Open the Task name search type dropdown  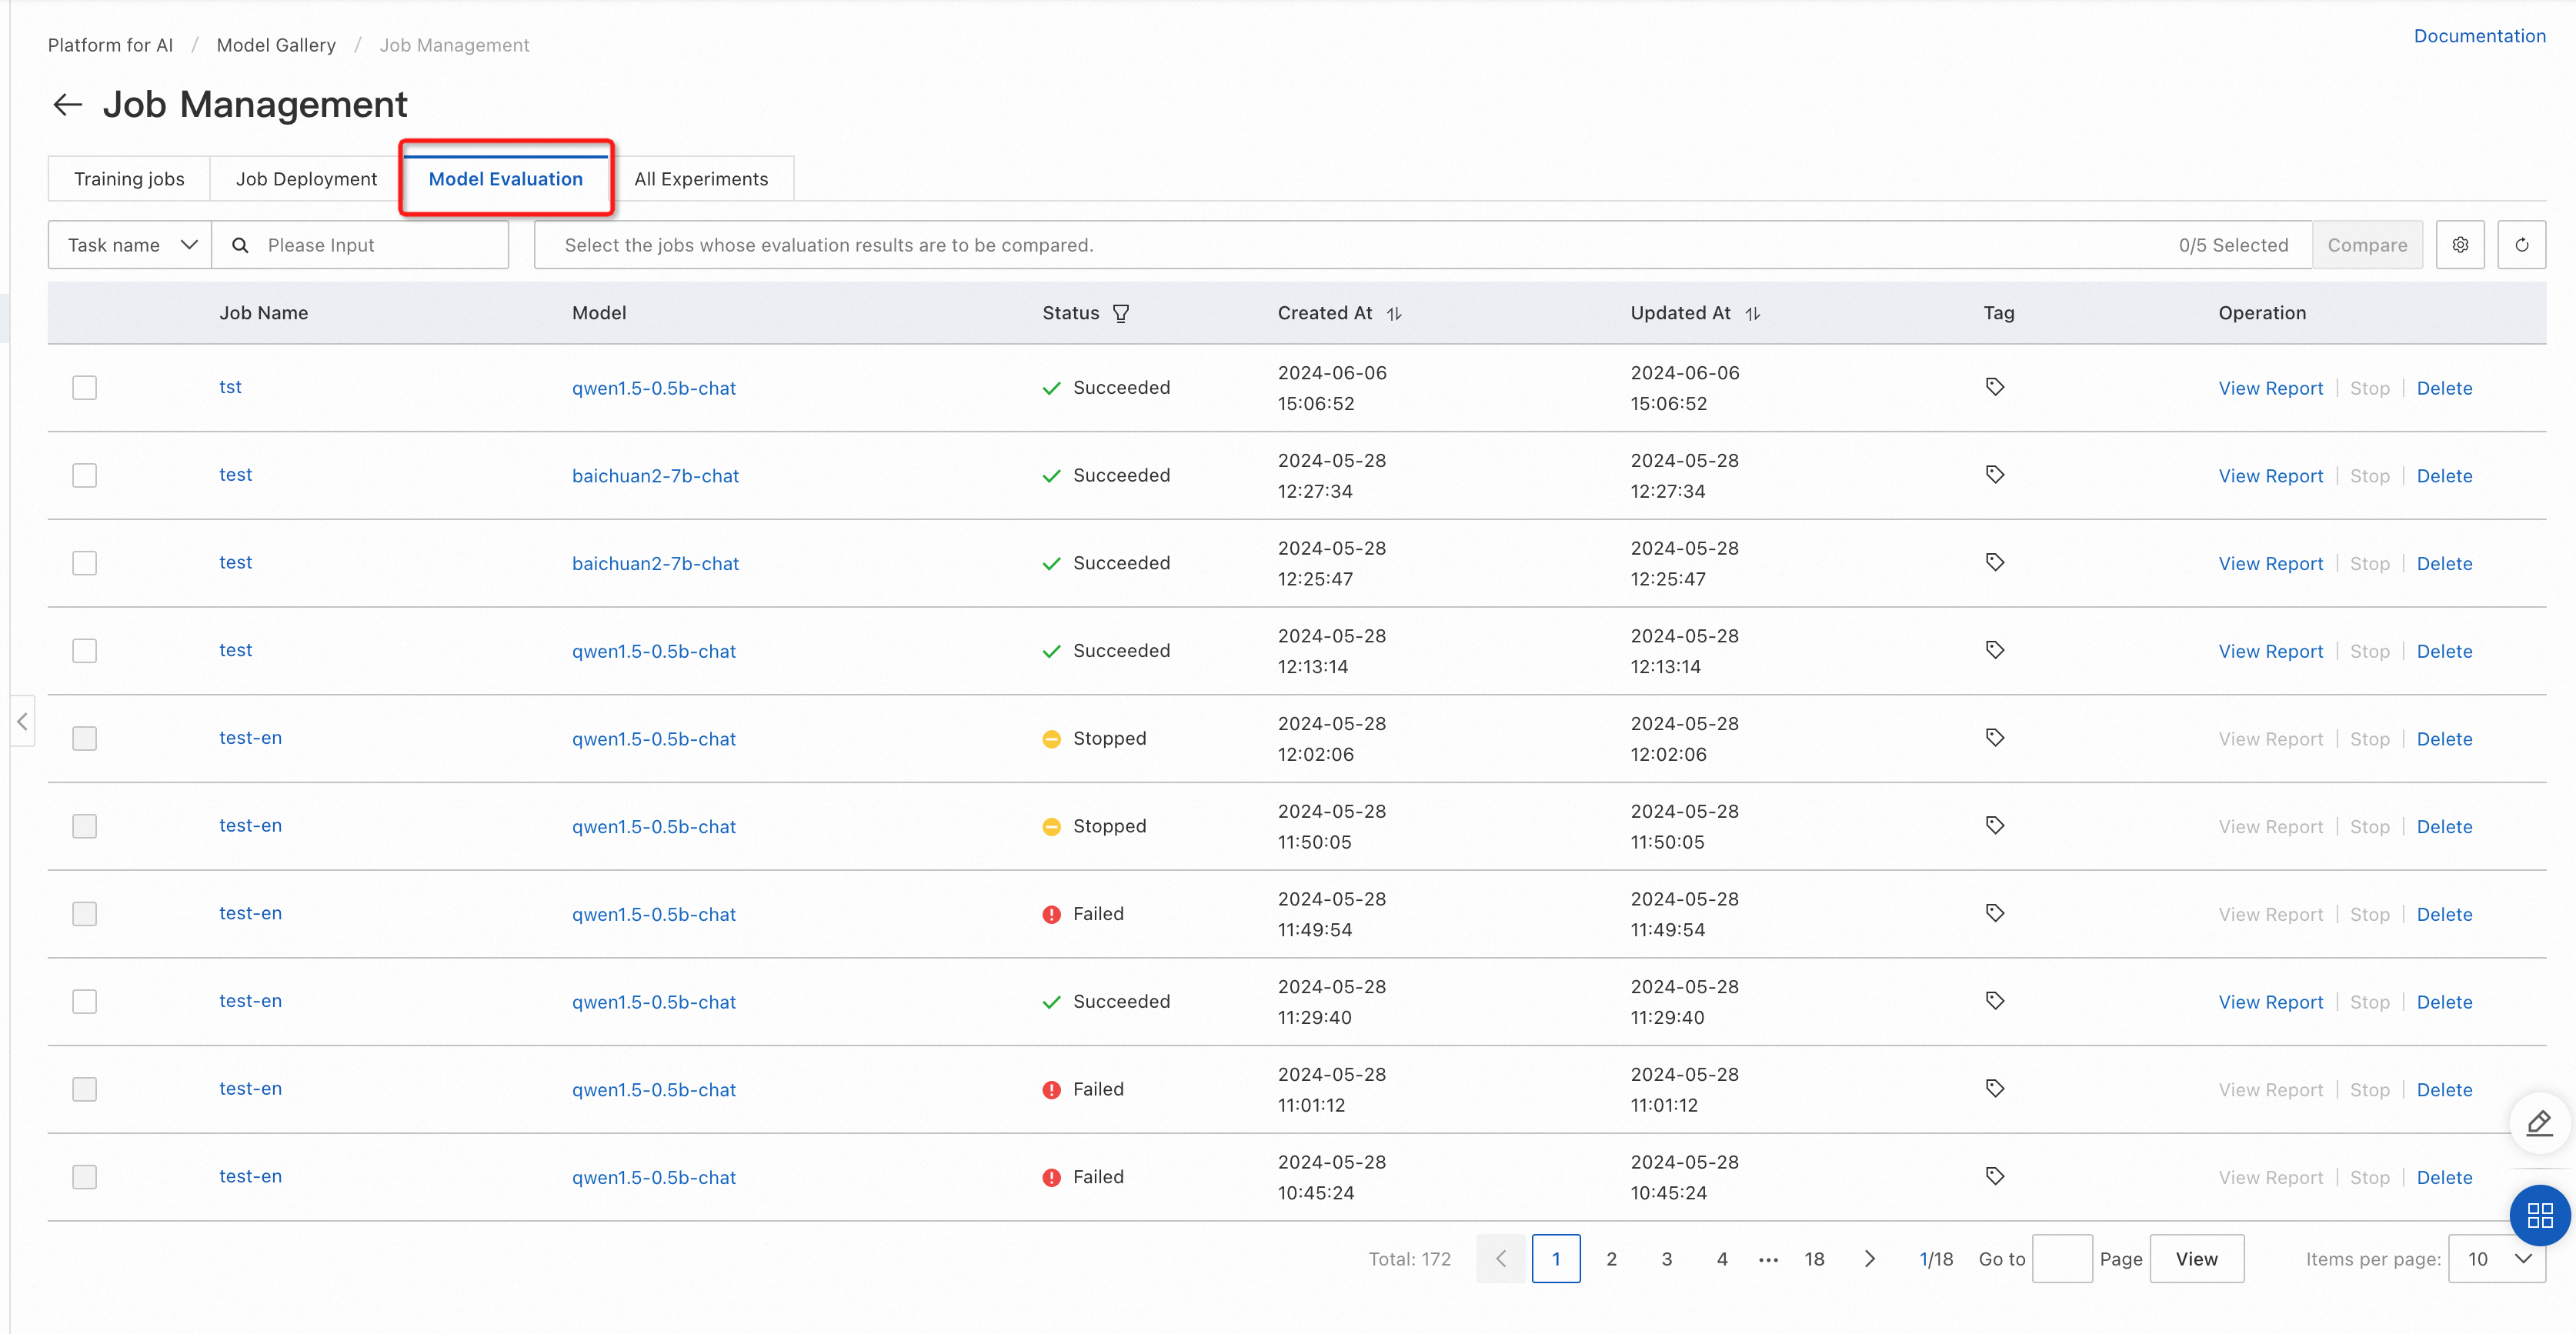tap(130, 245)
